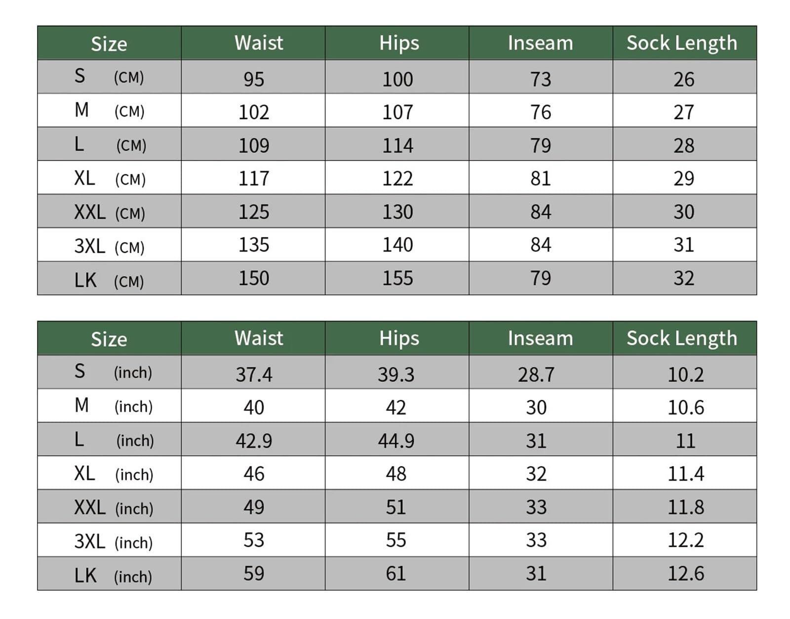The width and height of the screenshot is (790, 619).
Task: Click the Size header in the top table
Action: coord(109,44)
